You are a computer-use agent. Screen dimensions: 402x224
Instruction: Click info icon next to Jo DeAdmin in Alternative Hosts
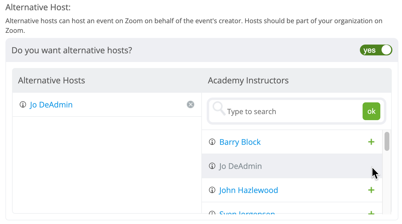click(x=23, y=105)
